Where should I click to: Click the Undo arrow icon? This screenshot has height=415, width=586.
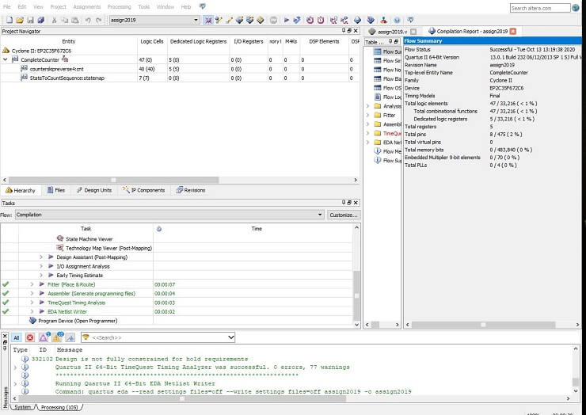[x=88, y=20]
